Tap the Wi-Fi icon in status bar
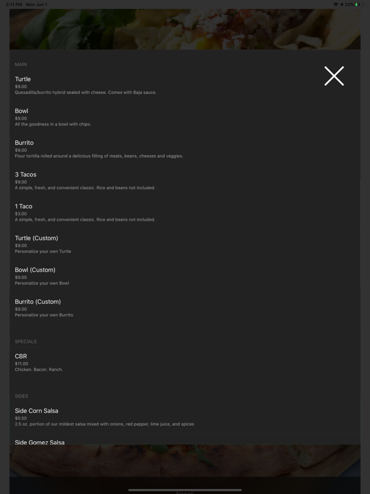370x494 pixels. (x=335, y=5)
